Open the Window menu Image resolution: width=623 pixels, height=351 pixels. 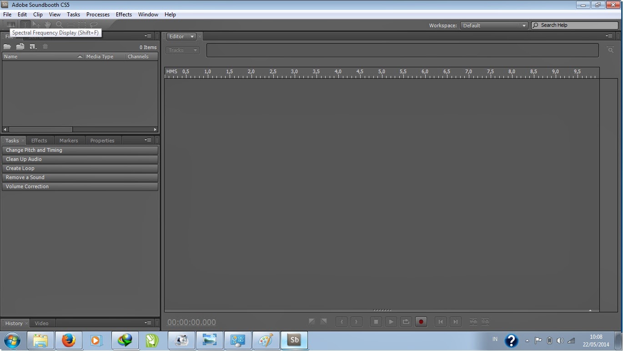pyautogui.click(x=148, y=15)
